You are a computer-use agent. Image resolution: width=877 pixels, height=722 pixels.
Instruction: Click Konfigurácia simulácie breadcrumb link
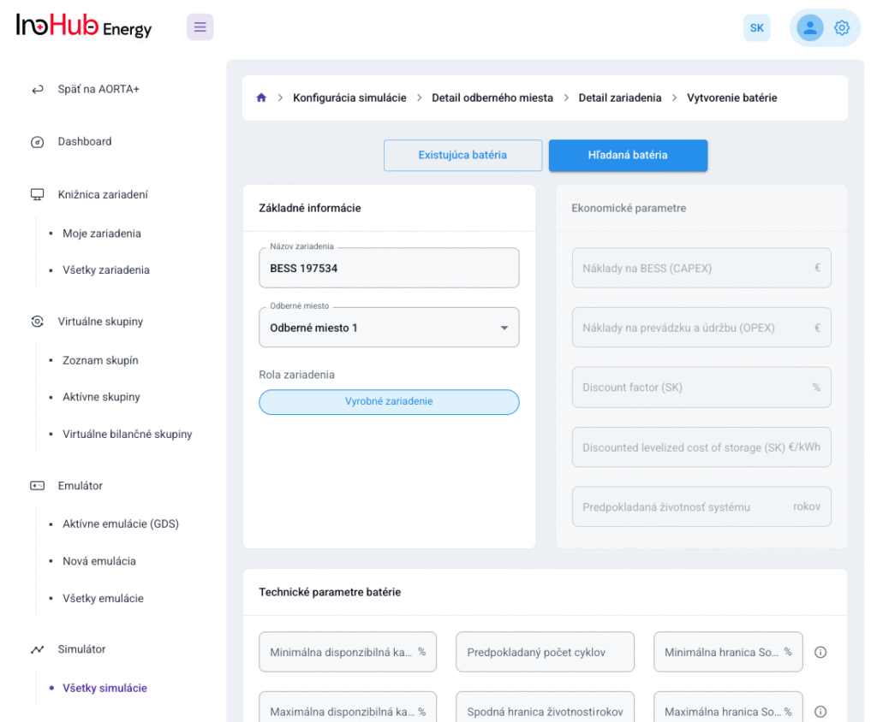[x=349, y=98]
